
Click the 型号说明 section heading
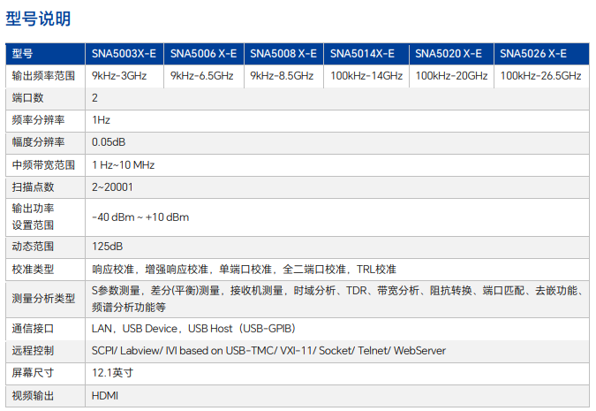(38, 19)
